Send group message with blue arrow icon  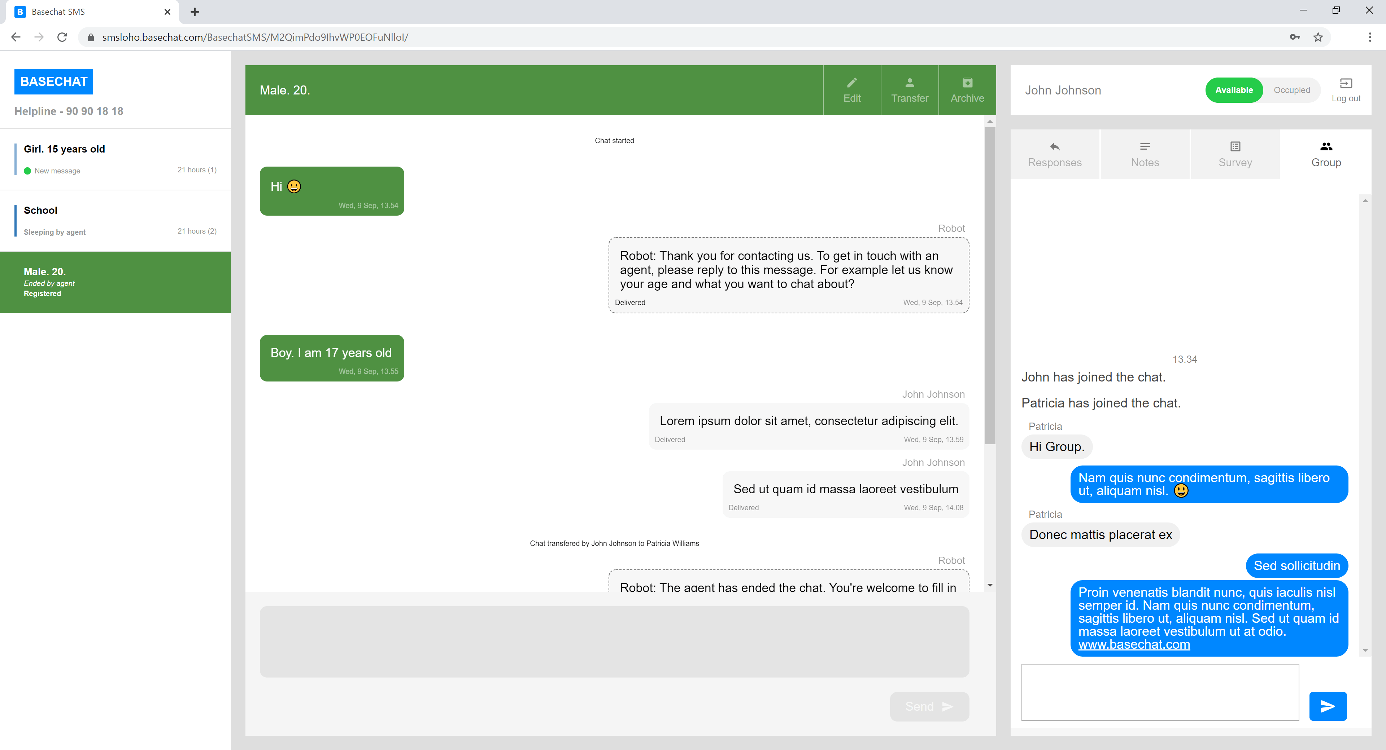pyautogui.click(x=1328, y=706)
